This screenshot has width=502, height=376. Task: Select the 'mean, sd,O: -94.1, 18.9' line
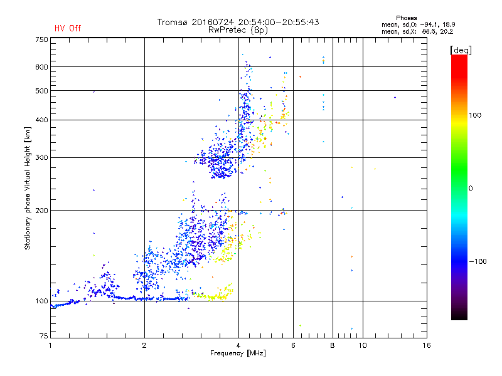[418, 24]
